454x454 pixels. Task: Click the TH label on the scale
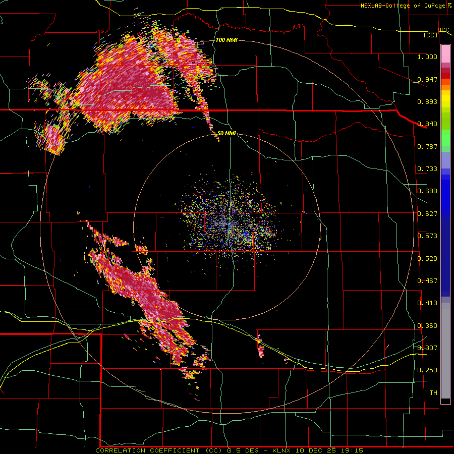pos(433,392)
